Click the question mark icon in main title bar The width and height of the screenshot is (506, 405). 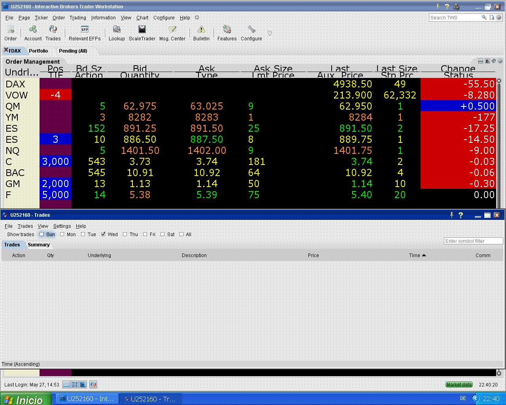(447, 6)
